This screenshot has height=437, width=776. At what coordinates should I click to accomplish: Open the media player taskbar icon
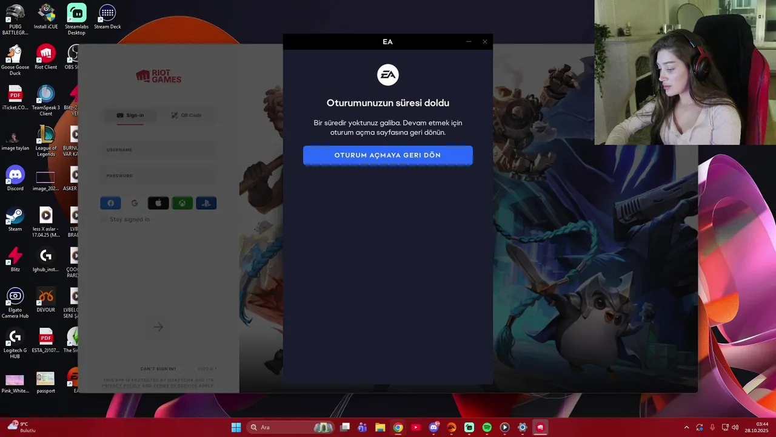pos(504,427)
